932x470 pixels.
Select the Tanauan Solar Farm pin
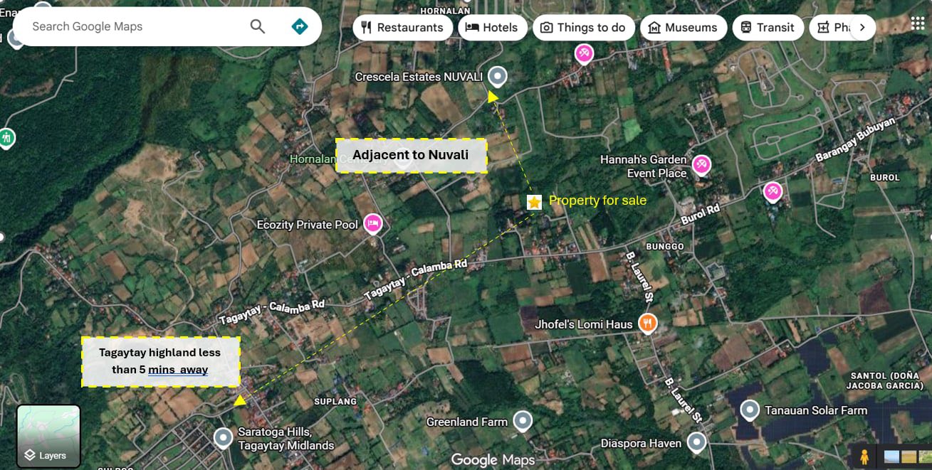tap(749, 410)
